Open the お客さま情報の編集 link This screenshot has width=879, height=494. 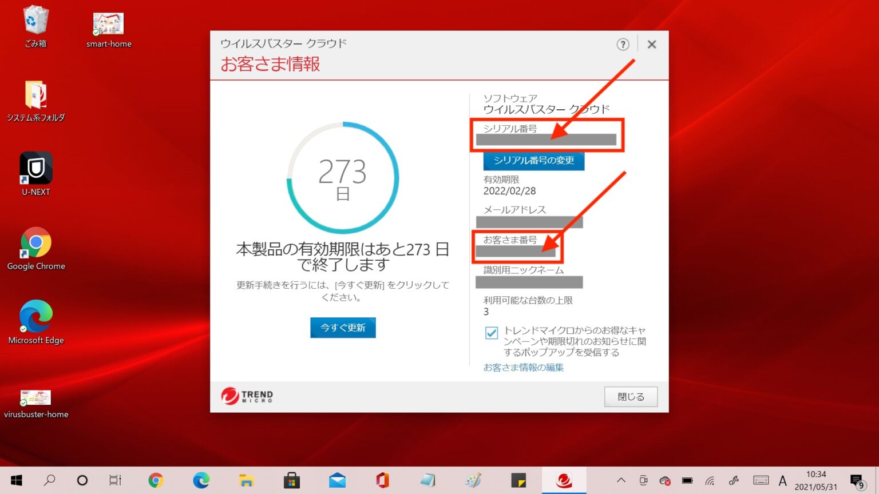click(524, 368)
